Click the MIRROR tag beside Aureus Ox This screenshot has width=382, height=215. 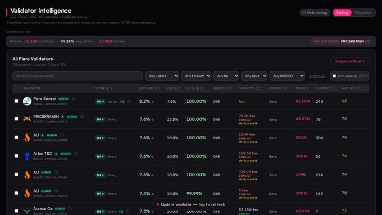(60, 209)
